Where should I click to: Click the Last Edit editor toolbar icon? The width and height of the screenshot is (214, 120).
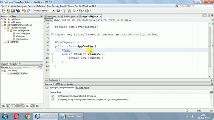(x=65, y=20)
